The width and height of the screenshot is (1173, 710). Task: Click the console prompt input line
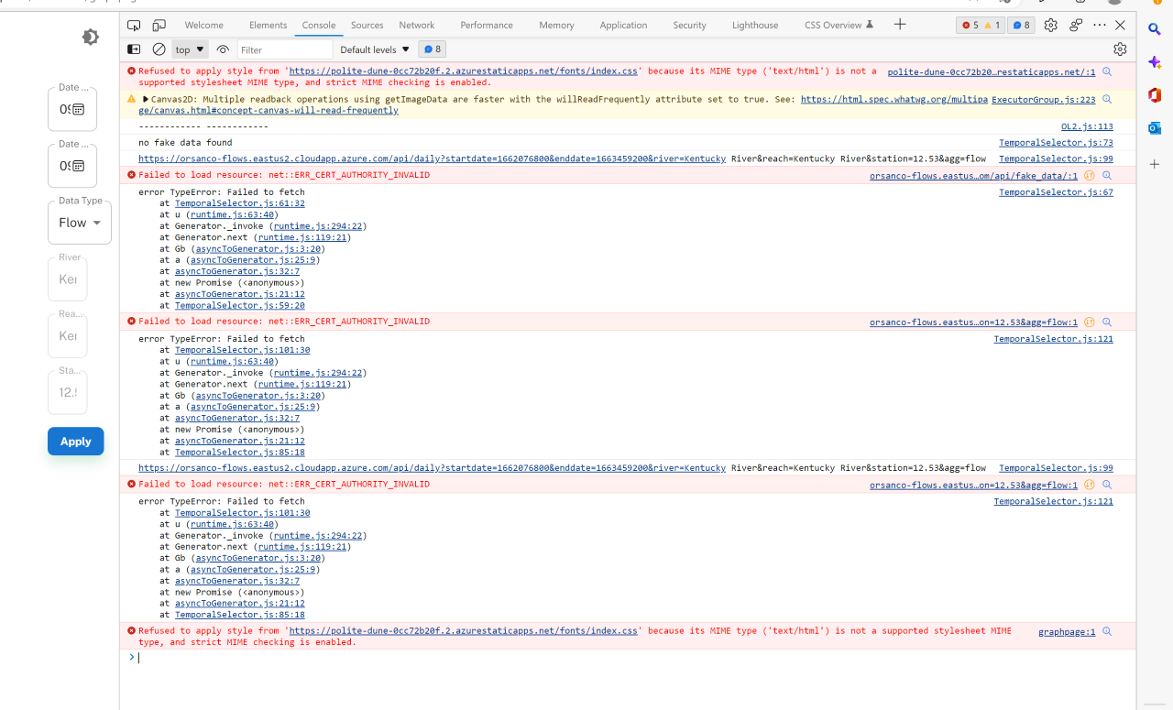tap(632, 658)
